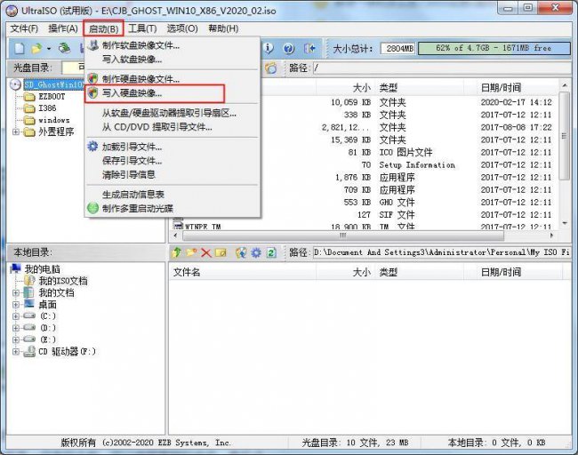Image resolution: width=578 pixels, height=455 pixels.
Task: Select 我的电脑 in local tree
Action: tap(42, 269)
